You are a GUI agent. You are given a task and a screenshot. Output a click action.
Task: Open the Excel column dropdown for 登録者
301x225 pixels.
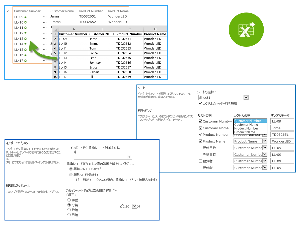[x=265, y=161]
